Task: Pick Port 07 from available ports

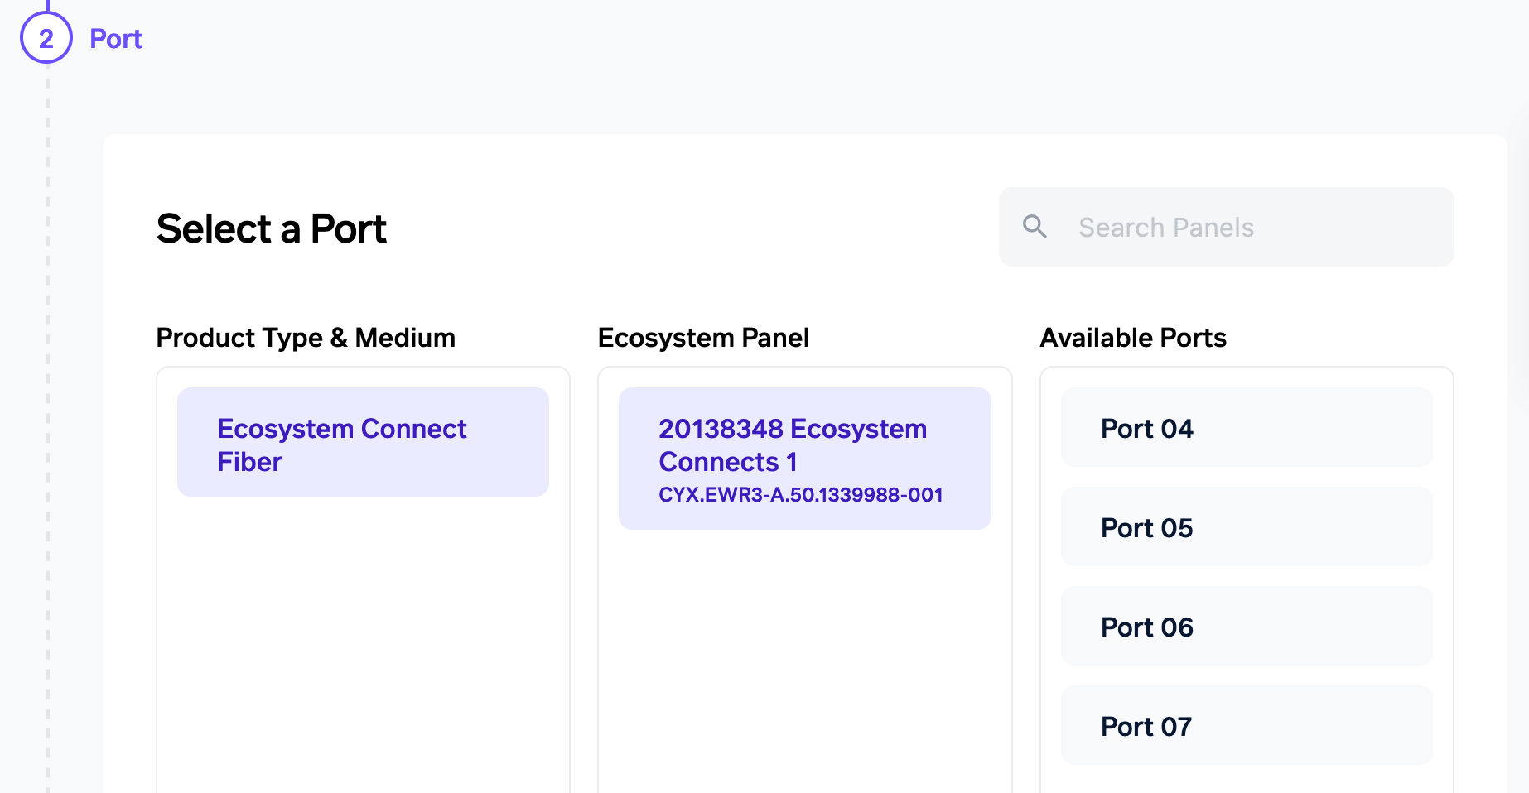Action: 1246,726
